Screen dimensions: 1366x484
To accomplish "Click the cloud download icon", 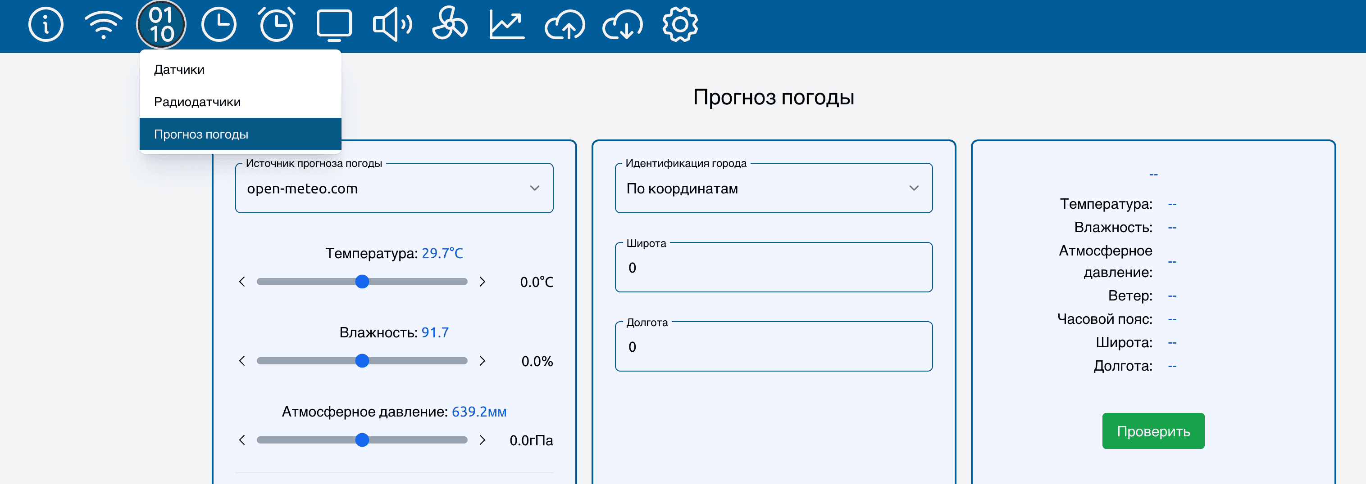I will tap(622, 24).
